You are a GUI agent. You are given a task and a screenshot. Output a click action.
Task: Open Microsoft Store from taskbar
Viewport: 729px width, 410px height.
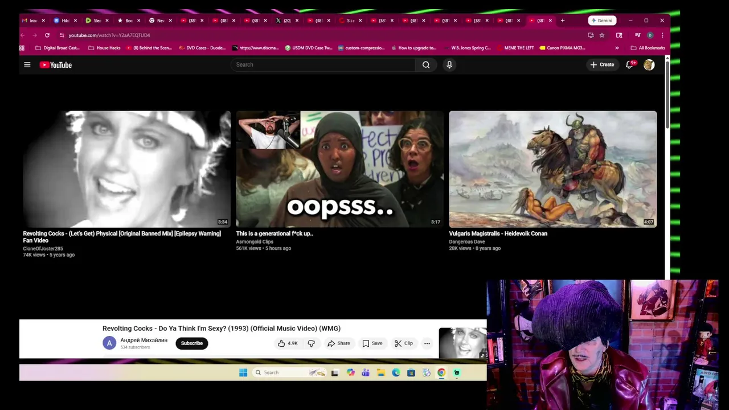(x=411, y=372)
